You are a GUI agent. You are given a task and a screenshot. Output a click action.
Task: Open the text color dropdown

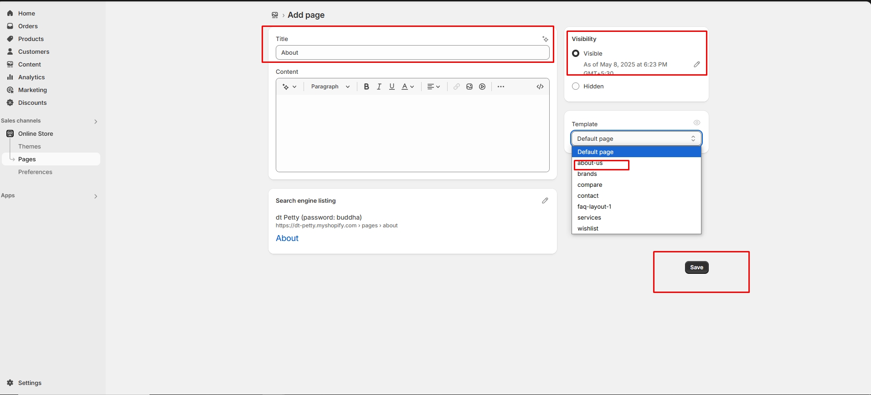(407, 87)
